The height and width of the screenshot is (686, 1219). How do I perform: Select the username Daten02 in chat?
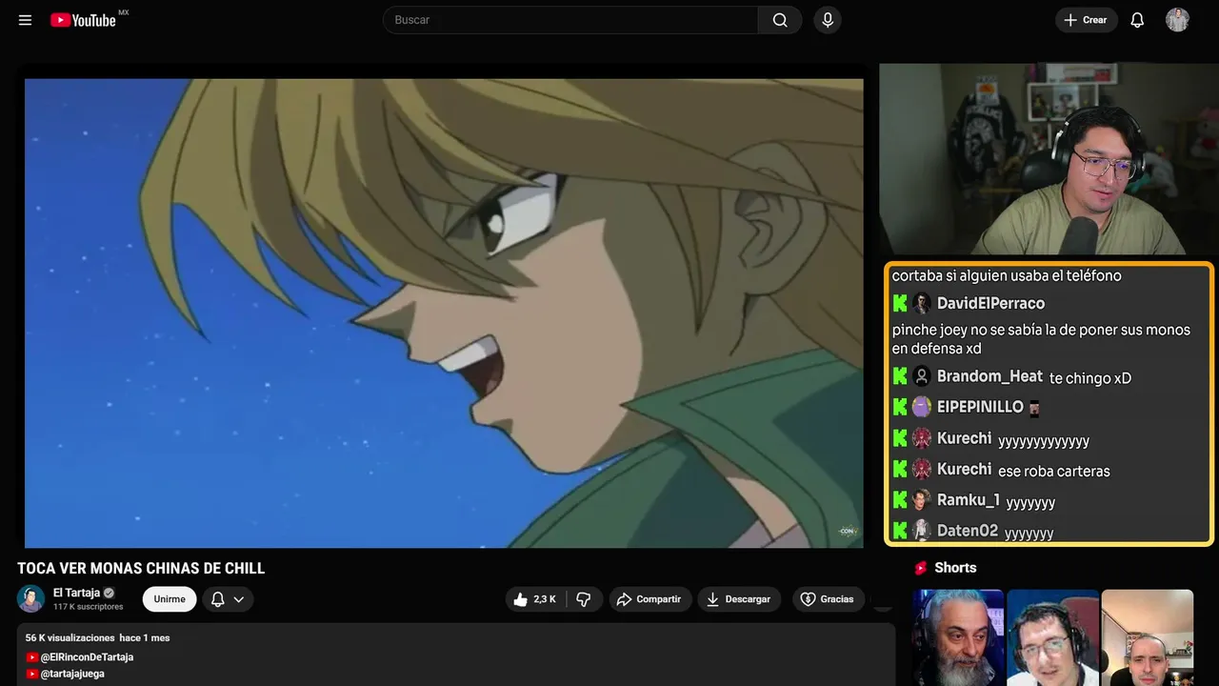(x=968, y=531)
